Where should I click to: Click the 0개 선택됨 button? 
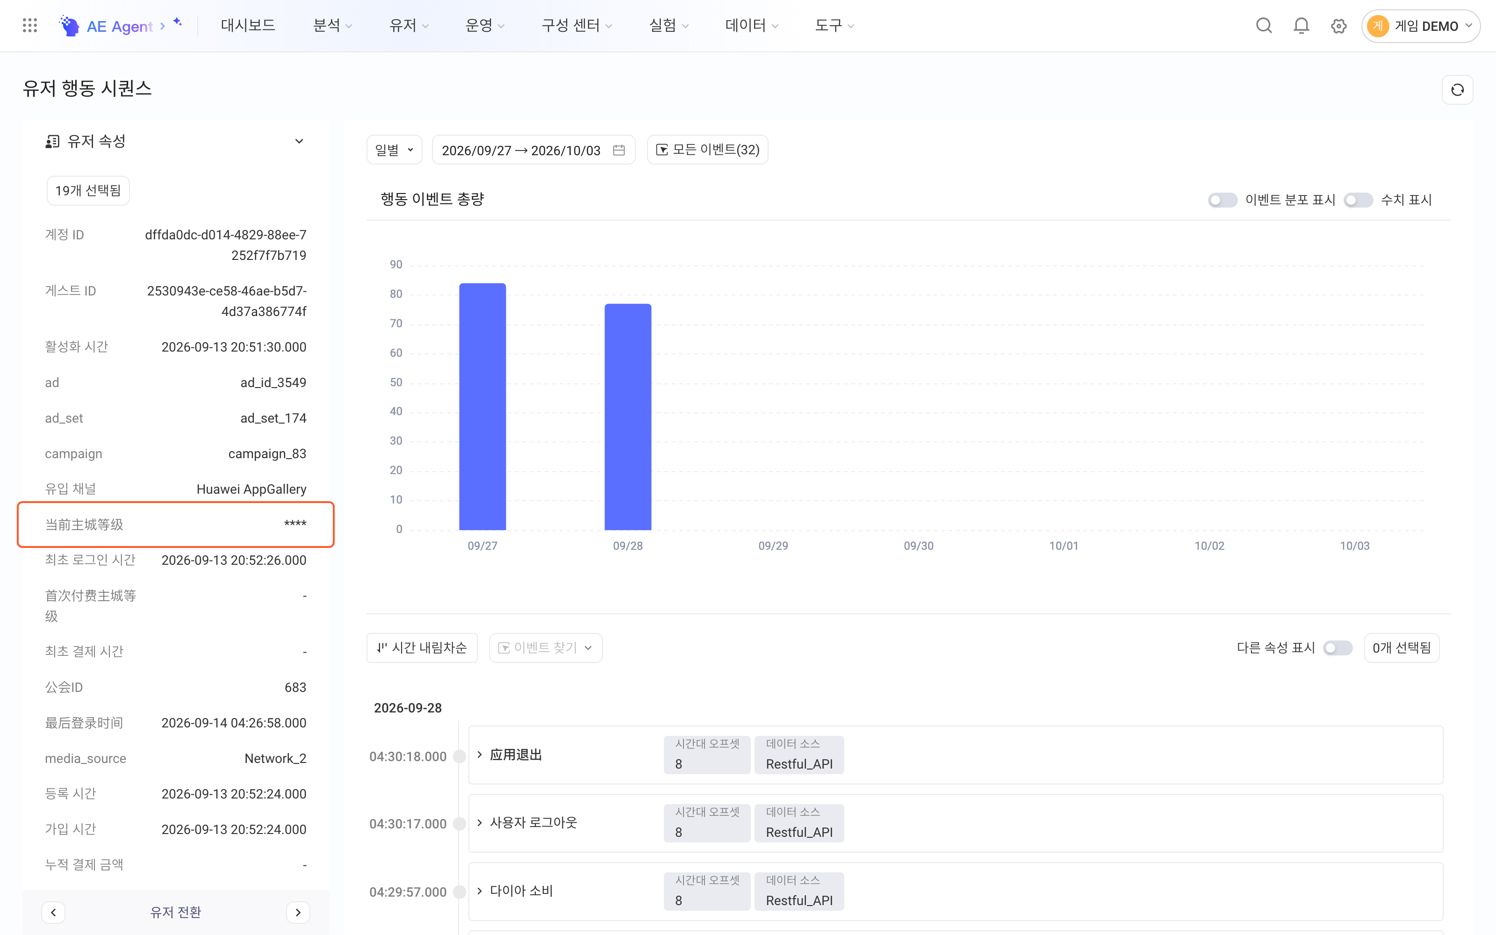(x=1402, y=647)
